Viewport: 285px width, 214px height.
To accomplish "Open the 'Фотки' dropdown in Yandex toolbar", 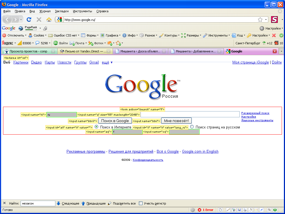I will (x=97, y=43).
